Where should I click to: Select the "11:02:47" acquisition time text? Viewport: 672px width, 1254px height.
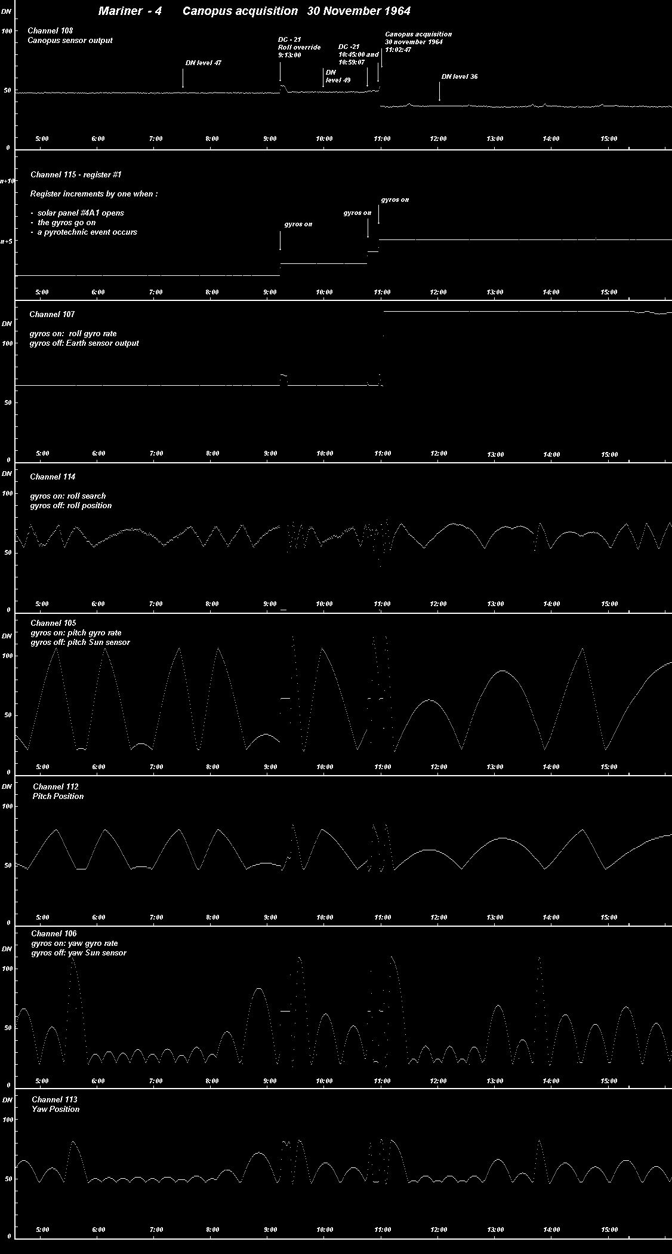[x=398, y=50]
